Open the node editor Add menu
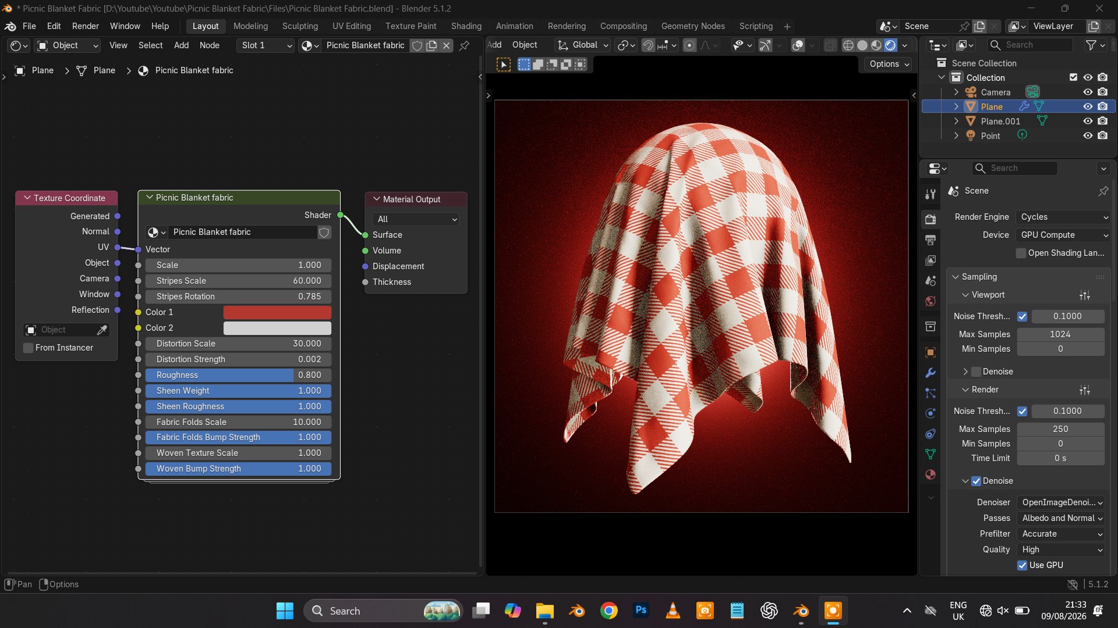Screen dimensions: 1118x628 pos(181,45)
